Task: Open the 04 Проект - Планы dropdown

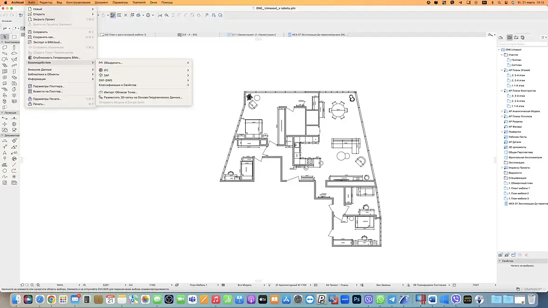Action: pos(337,285)
